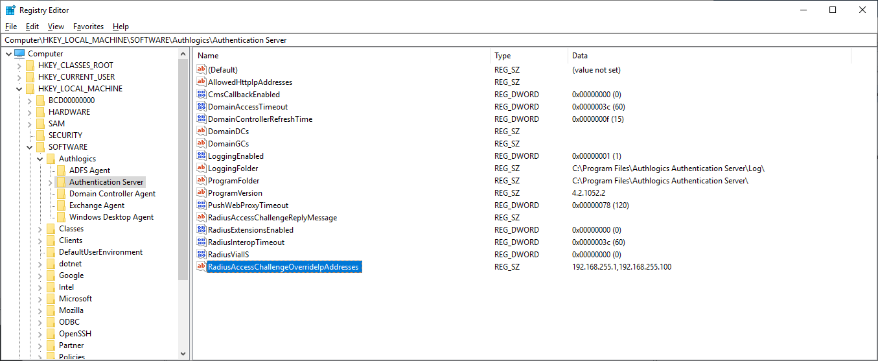The image size is (878, 361).
Task: Click the DomainAccessTimeout DWORD icon
Action: pos(201,107)
